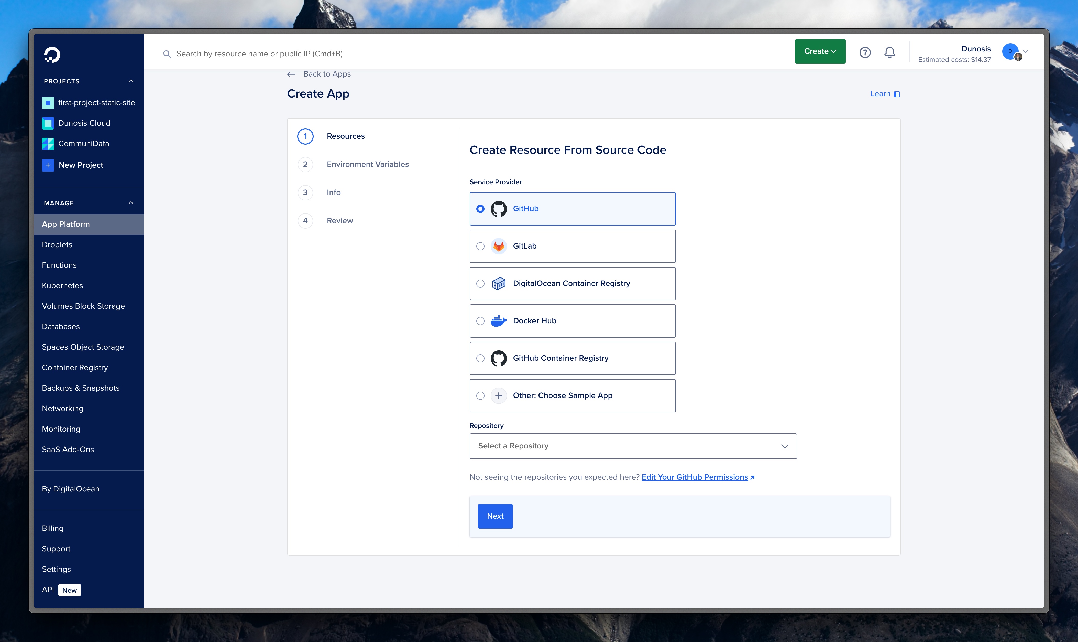
Task: Click the GitLab fox icon
Action: point(498,246)
